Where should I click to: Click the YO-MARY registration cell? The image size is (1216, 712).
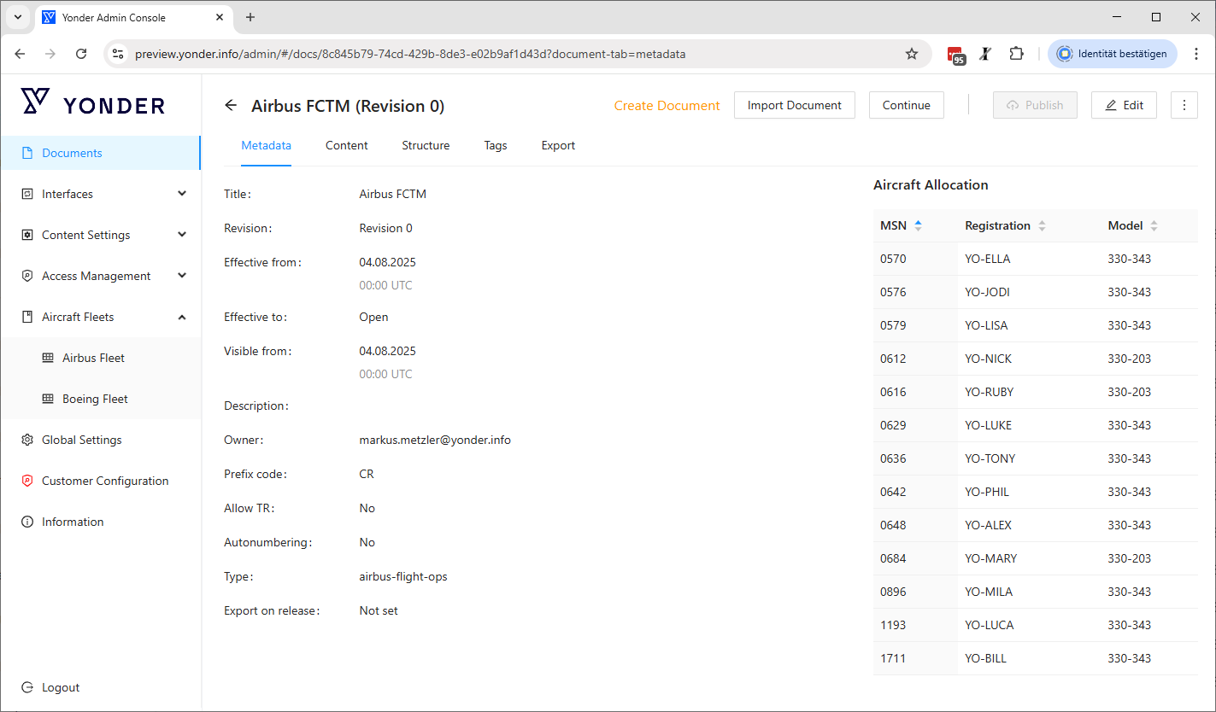[1029, 558]
